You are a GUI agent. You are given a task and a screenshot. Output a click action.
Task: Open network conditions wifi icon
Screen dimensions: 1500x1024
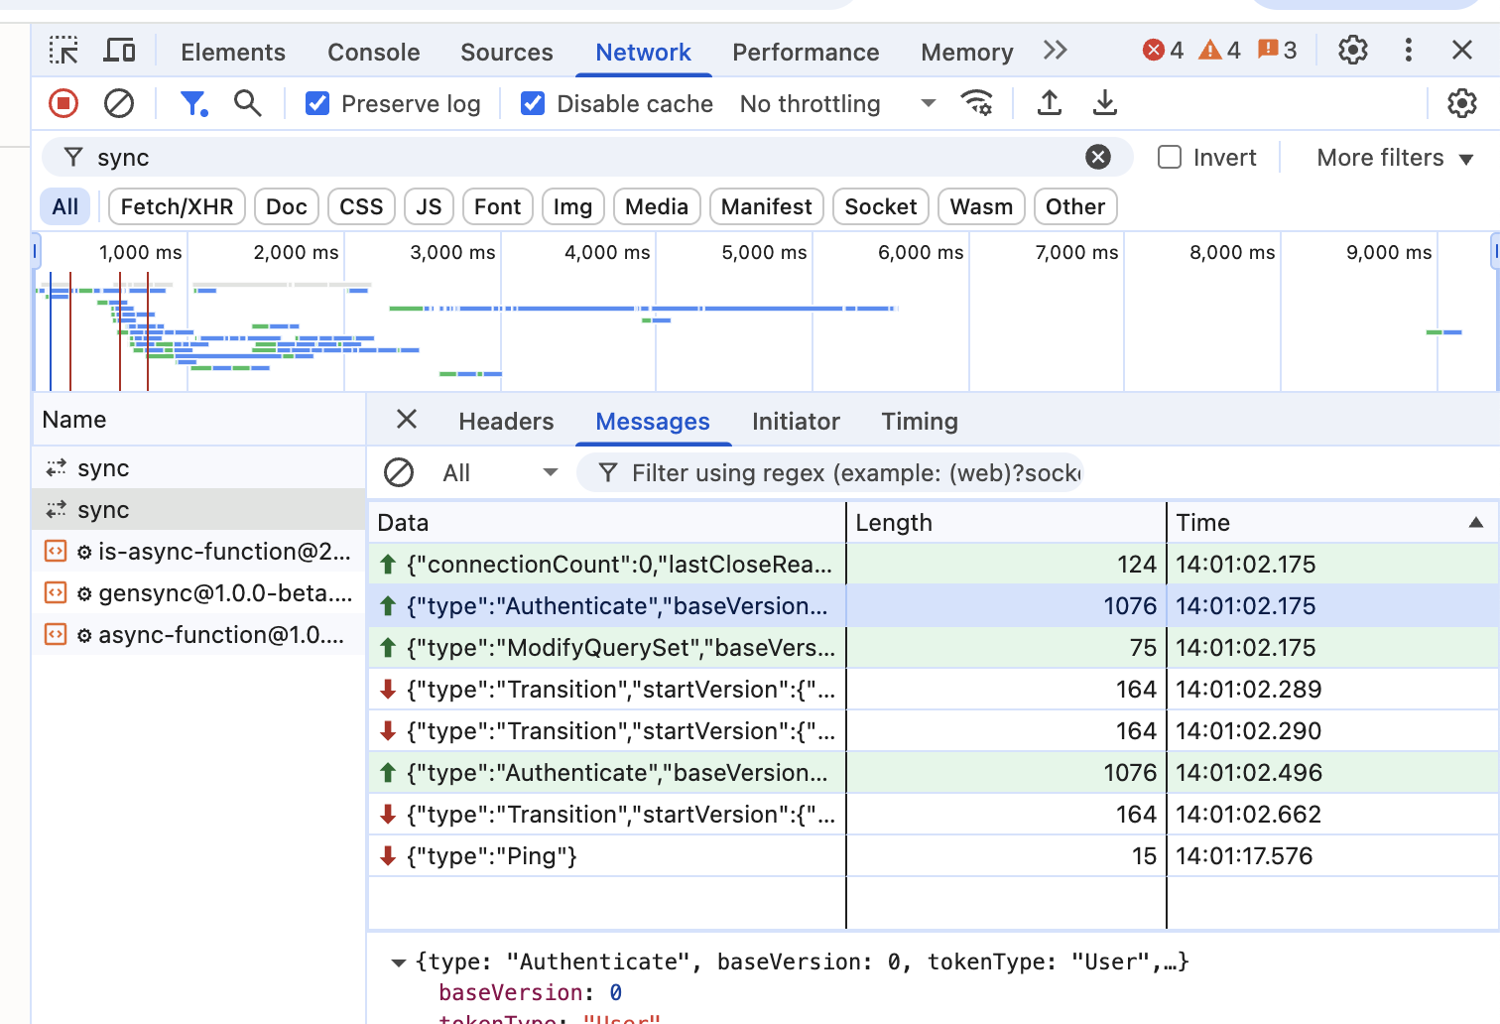(x=976, y=103)
